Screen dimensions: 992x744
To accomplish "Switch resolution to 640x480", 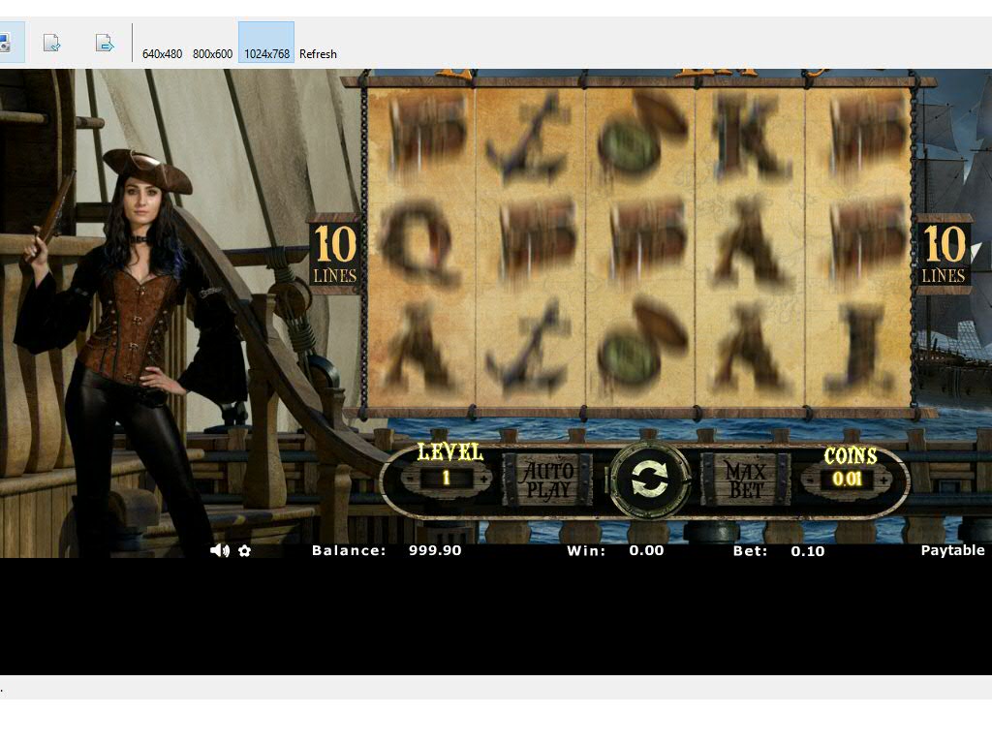I will click(x=162, y=54).
